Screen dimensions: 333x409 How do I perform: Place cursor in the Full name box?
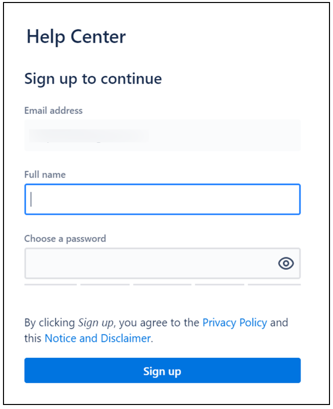click(162, 199)
